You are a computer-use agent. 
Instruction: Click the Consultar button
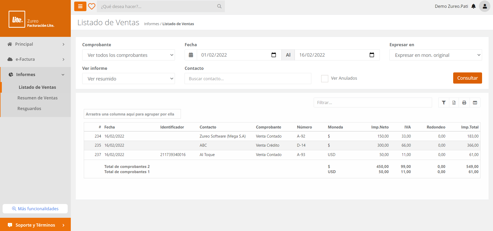pos(467,78)
